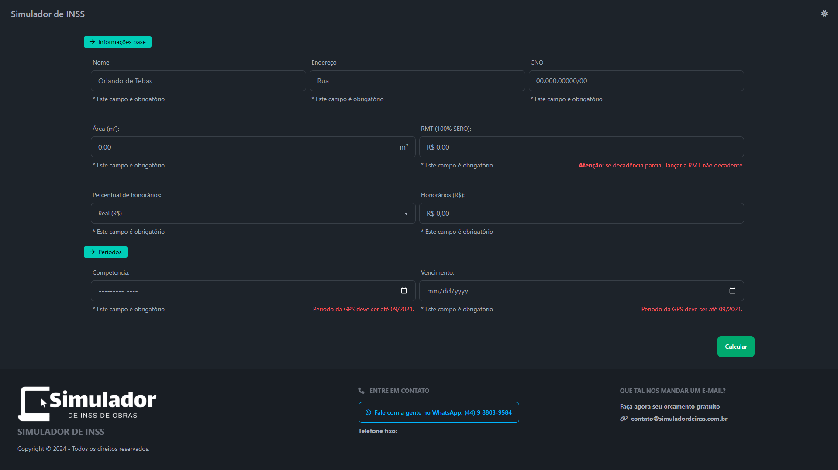838x470 pixels.
Task: Click the phone icon beside Entre em contato
Action: point(361,391)
